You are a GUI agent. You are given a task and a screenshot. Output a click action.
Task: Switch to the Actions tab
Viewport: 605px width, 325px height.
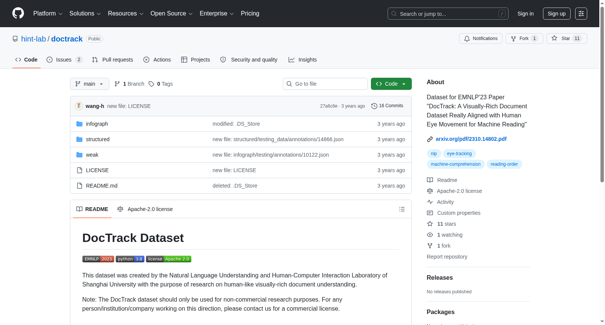(x=157, y=60)
